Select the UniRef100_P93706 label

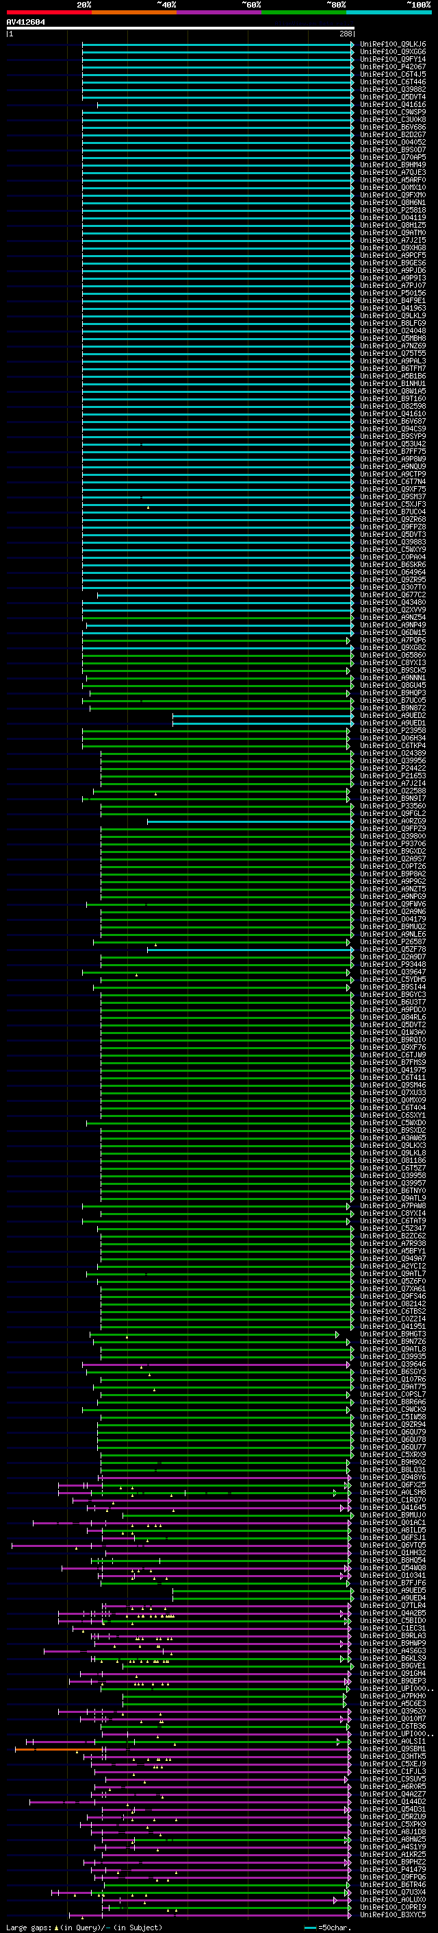click(x=393, y=844)
